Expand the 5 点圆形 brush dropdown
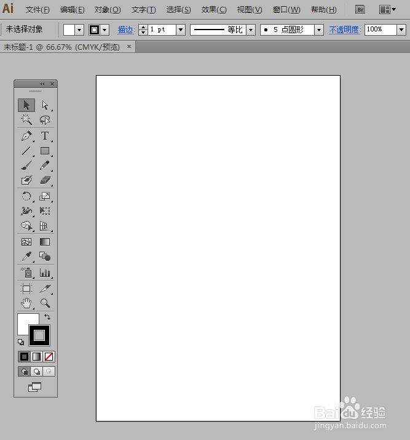The height and width of the screenshot is (440, 410). click(318, 30)
